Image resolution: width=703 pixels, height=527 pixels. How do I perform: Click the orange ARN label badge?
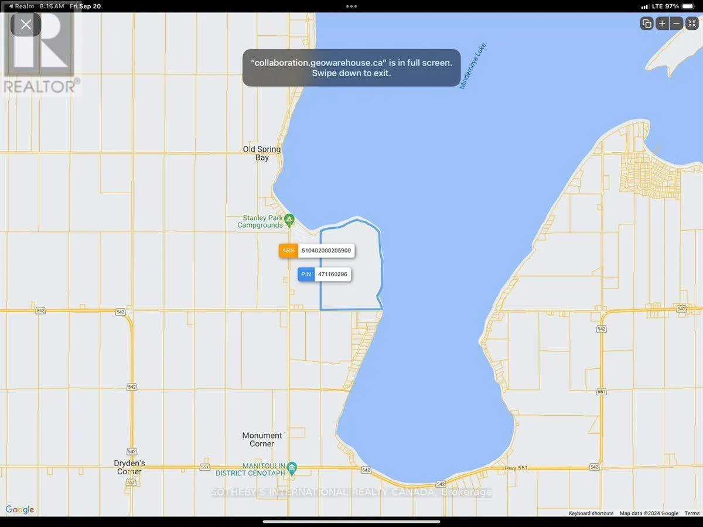point(288,251)
